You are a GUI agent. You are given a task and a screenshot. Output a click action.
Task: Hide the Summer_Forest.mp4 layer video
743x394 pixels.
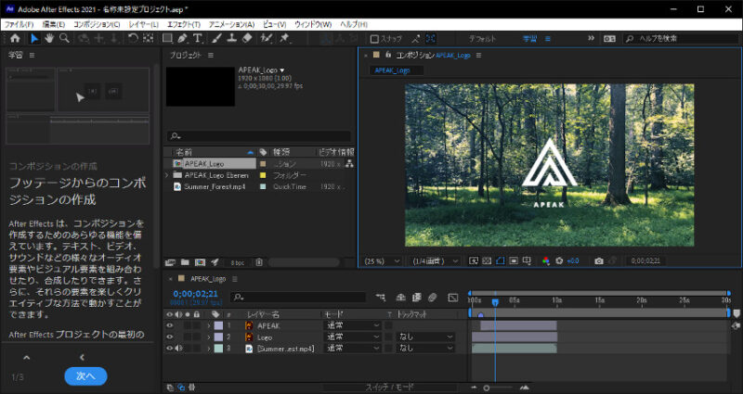point(170,349)
